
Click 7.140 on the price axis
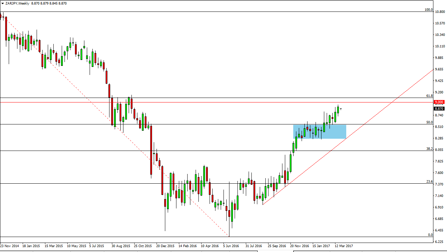(440, 196)
